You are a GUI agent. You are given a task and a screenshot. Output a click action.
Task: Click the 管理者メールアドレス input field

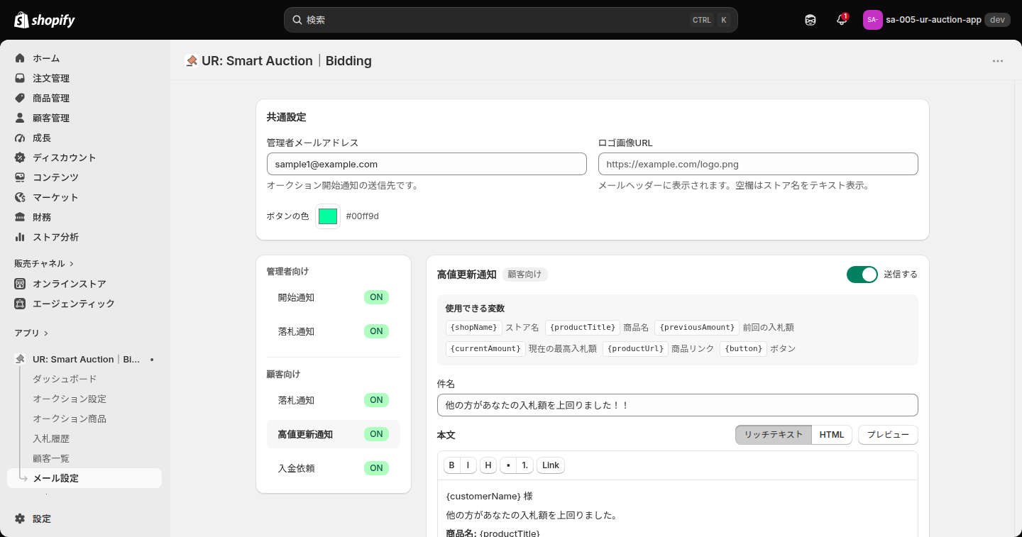coord(427,164)
